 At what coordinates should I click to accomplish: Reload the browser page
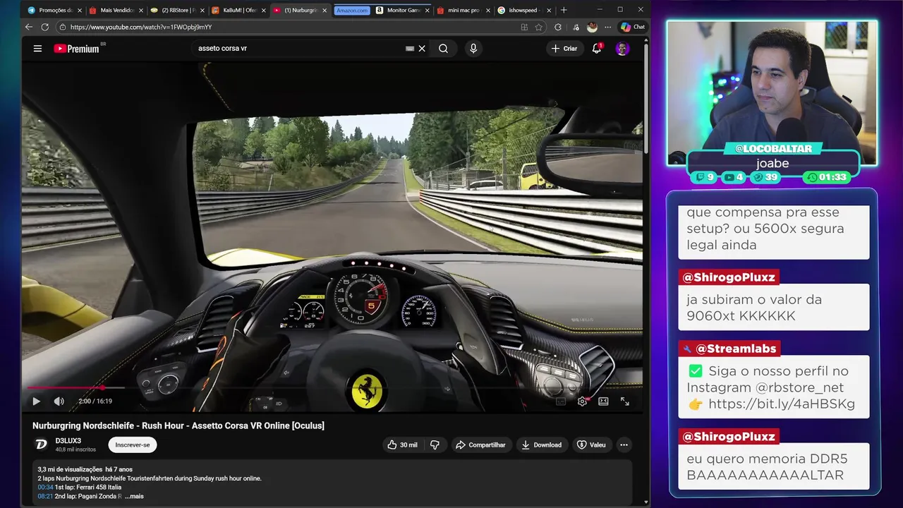[x=44, y=27]
